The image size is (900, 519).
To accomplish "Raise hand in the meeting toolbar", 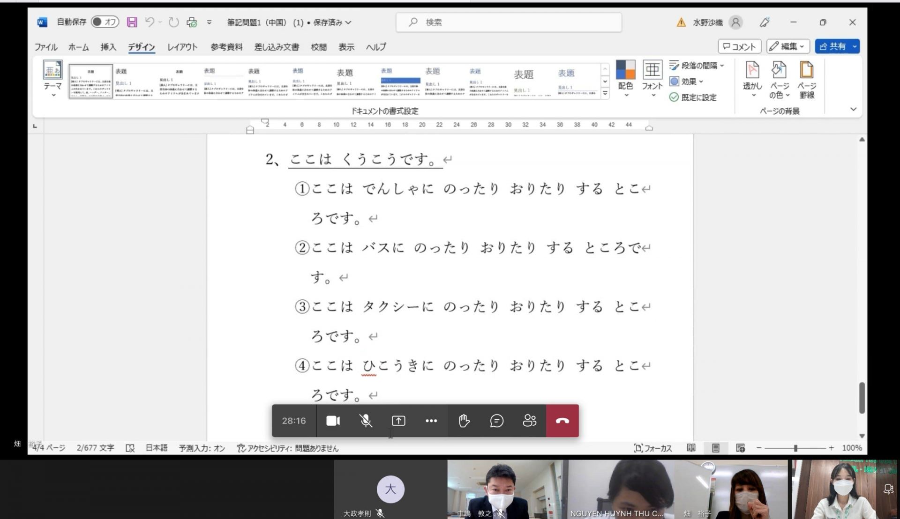I will [x=464, y=421].
